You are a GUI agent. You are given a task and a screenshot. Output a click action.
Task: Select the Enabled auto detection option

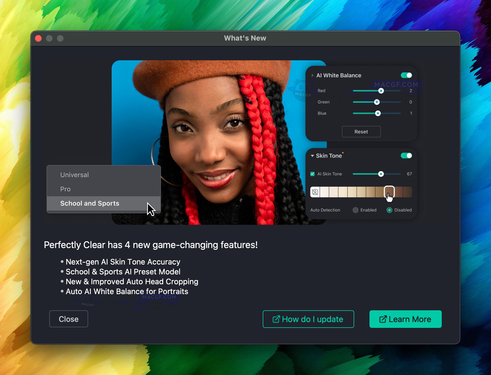(x=356, y=210)
